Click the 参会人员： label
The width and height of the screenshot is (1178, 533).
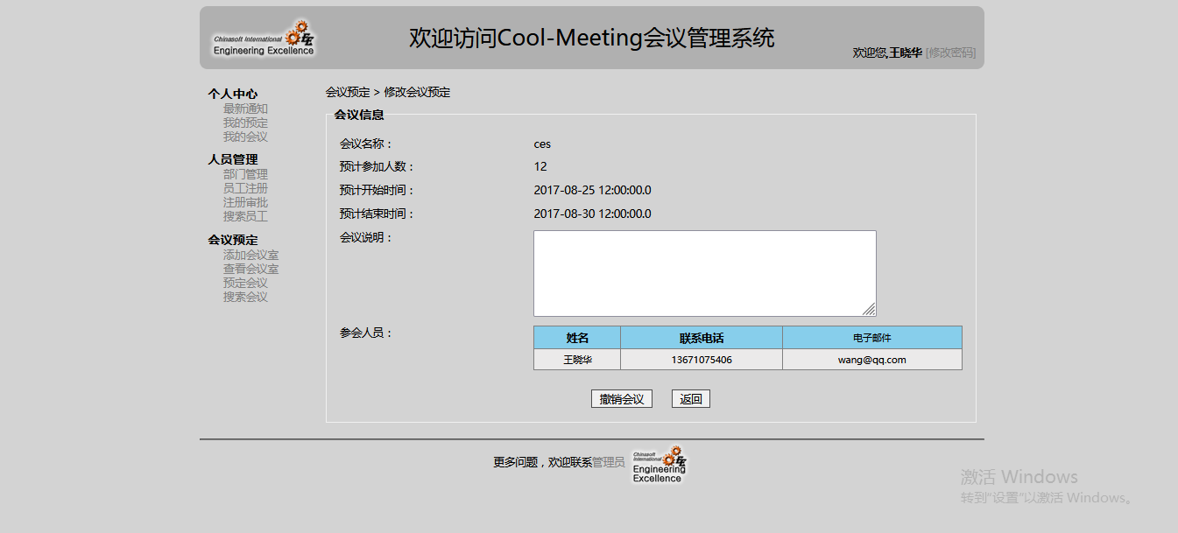367,333
